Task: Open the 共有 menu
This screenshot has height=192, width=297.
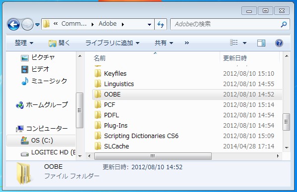Action: (164, 43)
